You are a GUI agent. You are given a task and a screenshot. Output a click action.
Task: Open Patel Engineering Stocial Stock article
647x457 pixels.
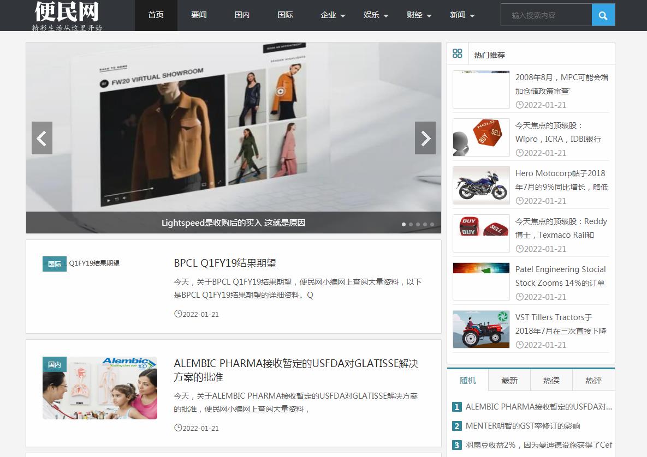coord(560,276)
